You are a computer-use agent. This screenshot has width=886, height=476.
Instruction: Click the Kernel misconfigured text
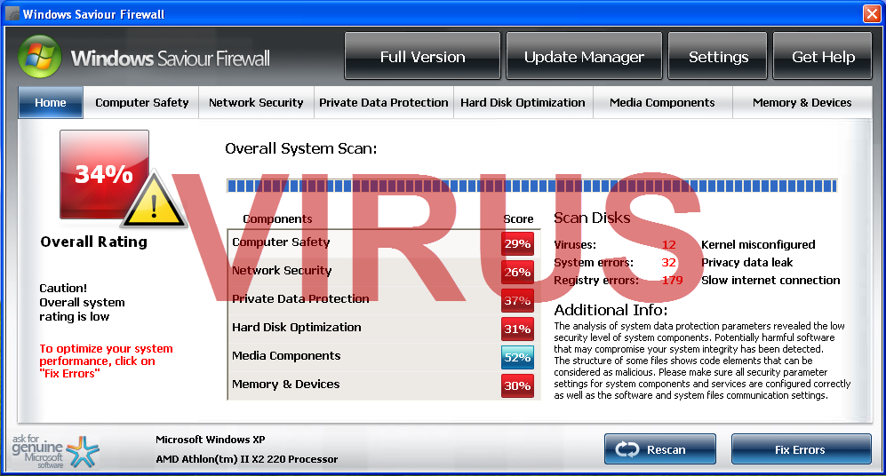758,244
